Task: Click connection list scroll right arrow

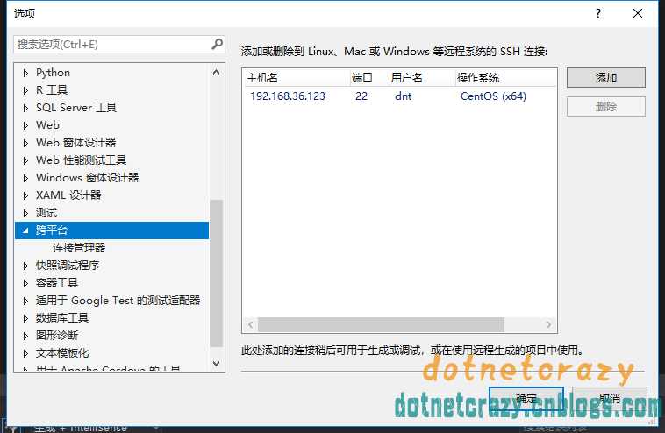Action: [x=549, y=324]
